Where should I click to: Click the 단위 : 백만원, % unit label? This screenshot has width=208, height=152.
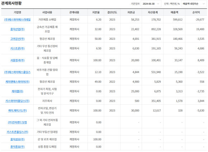(x=172, y=4)
